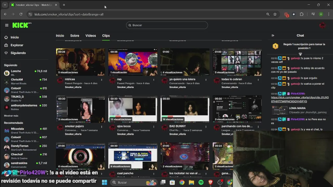Open Brave browser from the taskbar

click(x=210, y=182)
